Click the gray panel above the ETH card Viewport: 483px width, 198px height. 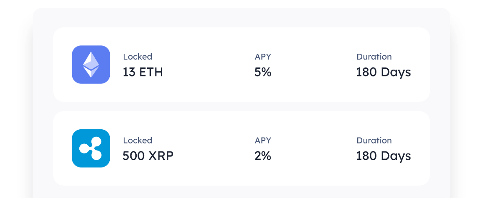(x=241, y=18)
